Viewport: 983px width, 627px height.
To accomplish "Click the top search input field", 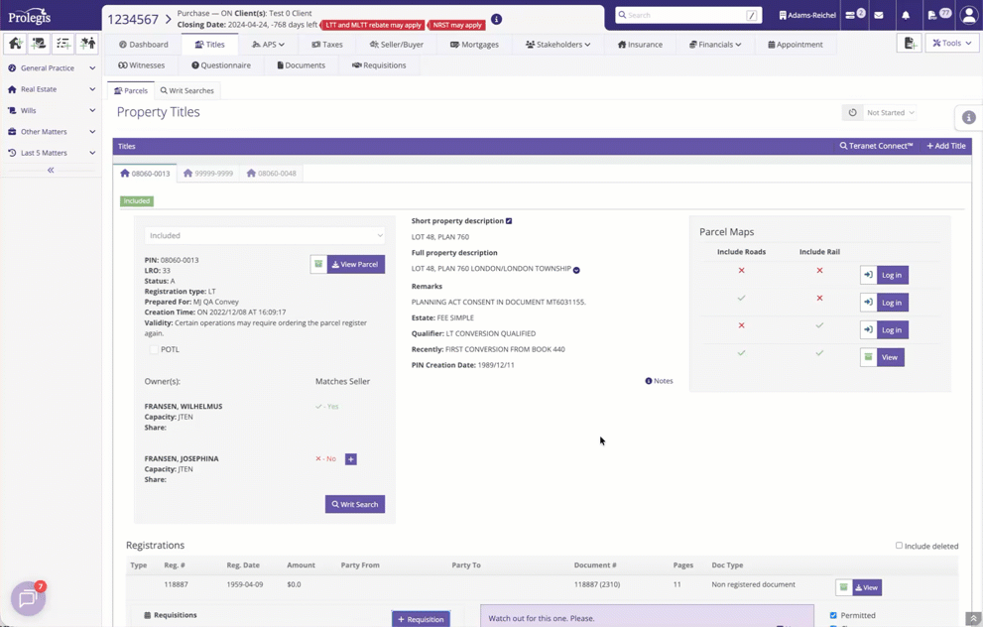I will pos(687,15).
